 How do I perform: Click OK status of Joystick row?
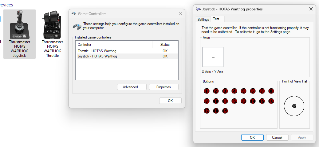pos(165,56)
